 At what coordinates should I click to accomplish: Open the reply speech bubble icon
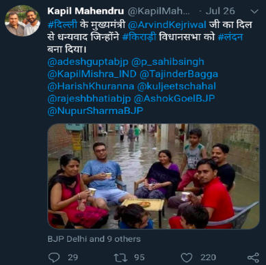click(54, 257)
